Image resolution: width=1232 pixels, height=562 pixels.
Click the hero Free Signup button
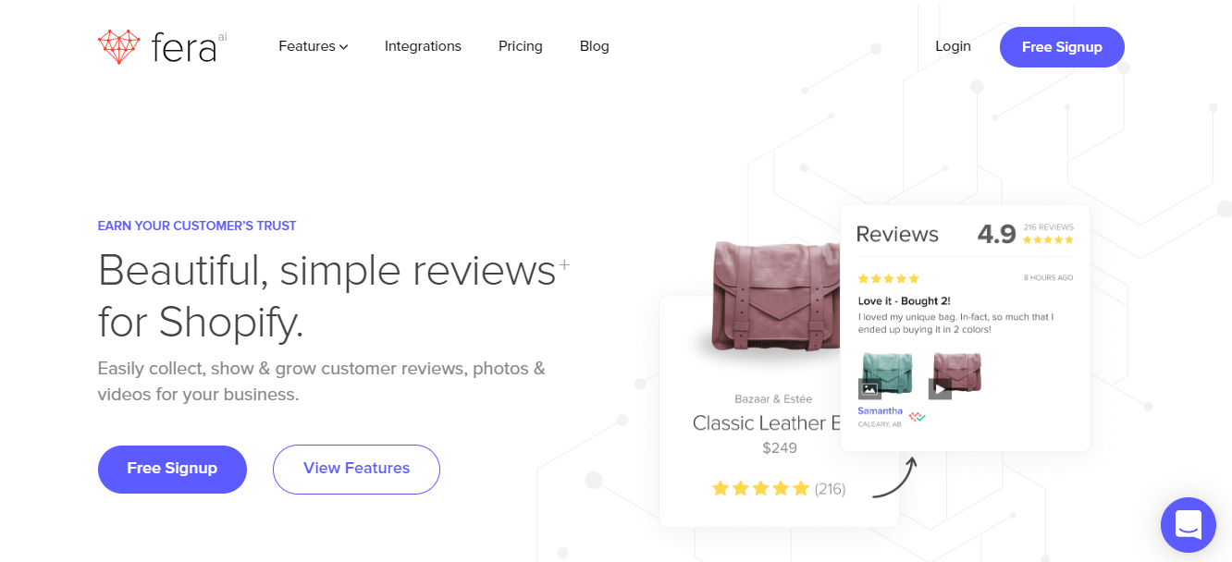coord(172,469)
